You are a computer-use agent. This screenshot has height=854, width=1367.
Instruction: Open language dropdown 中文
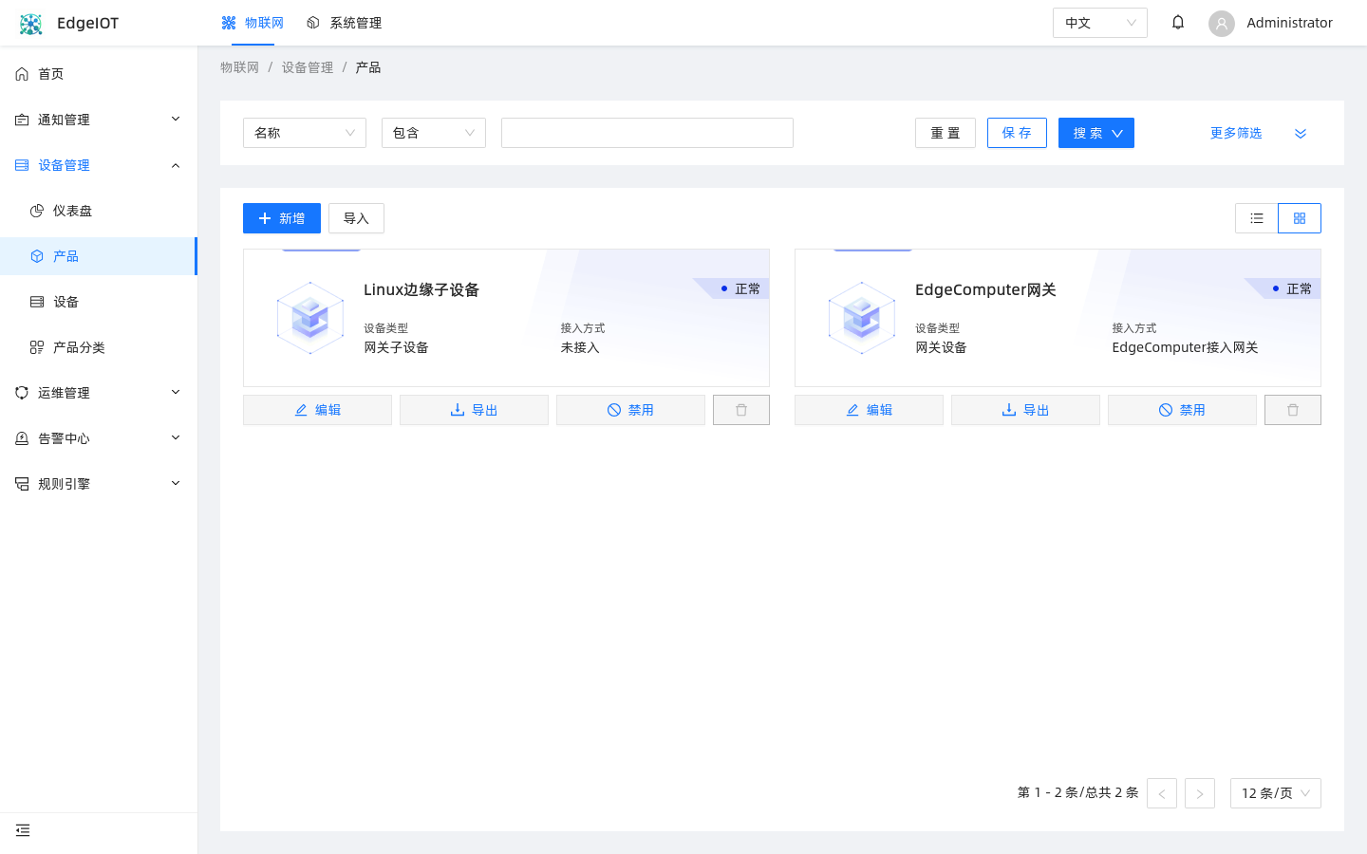tap(1100, 23)
